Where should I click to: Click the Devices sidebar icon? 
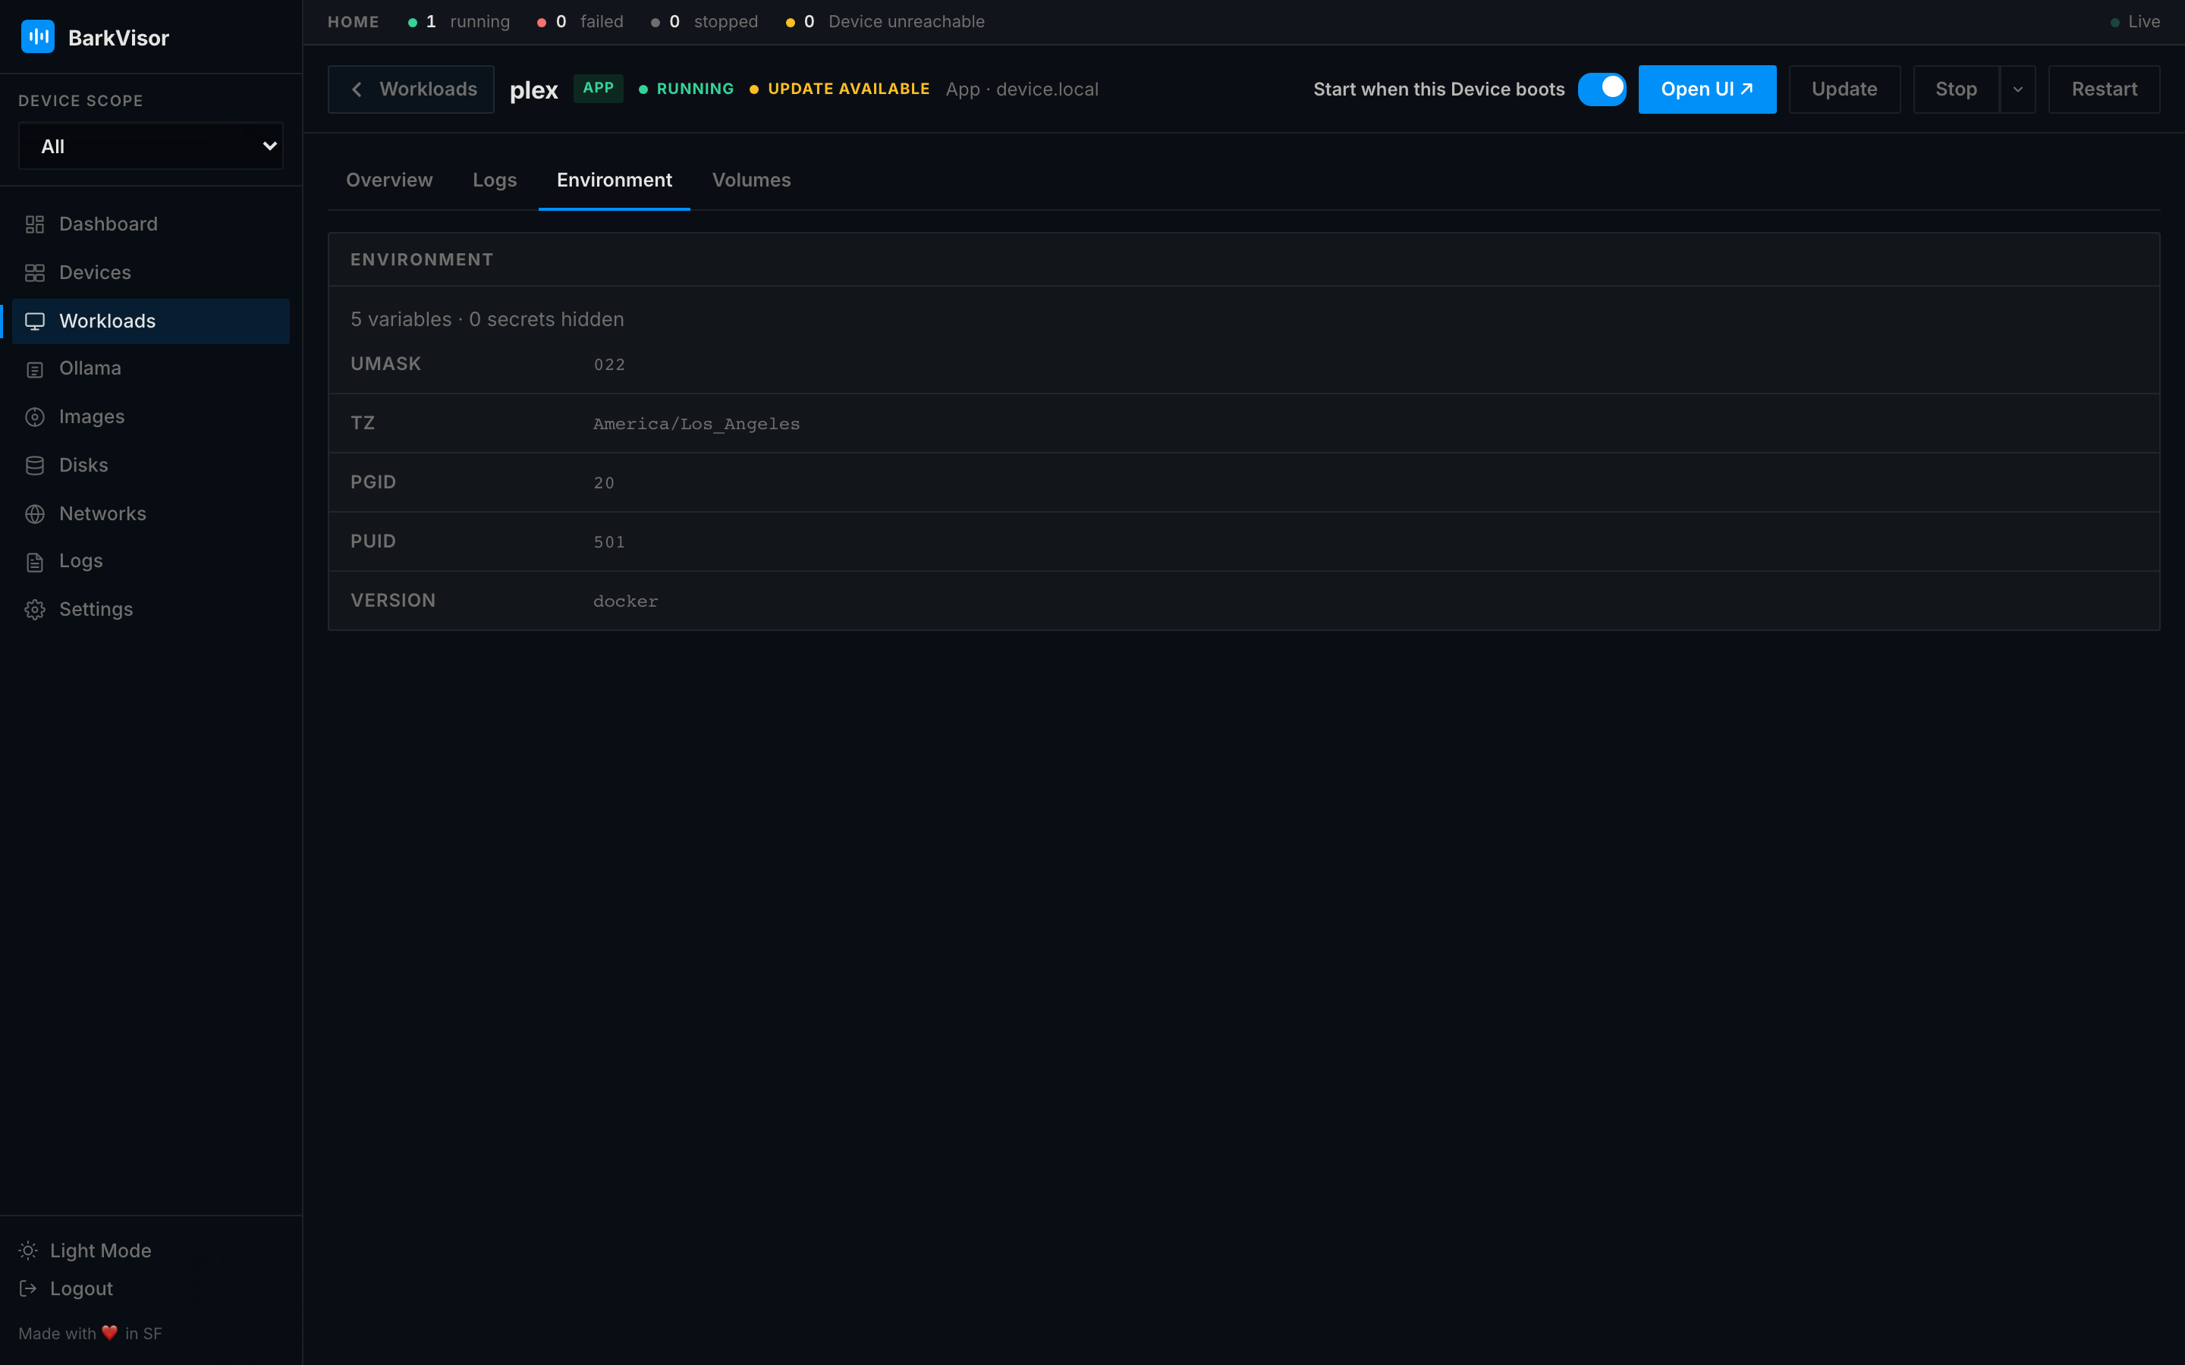coord(34,273)
